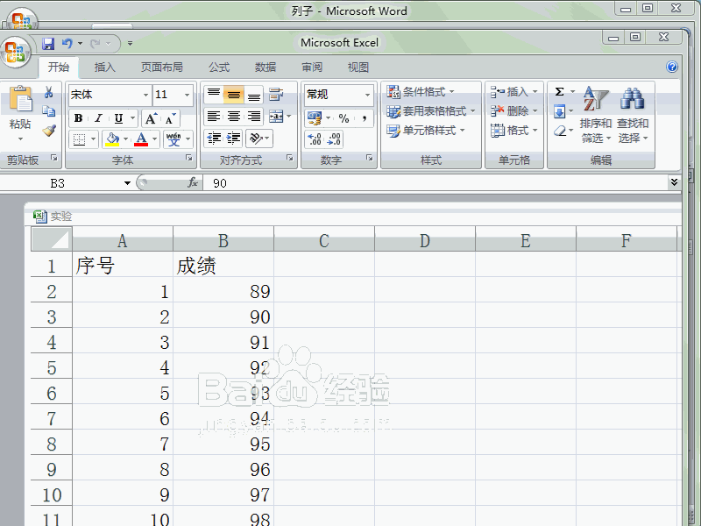This screenshot has width=701, height=526.
Task: Switch to the 数据 ribbon tab
Action: click(x=266, y=68)
